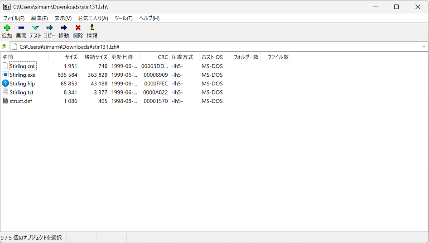Sort by the 圧縮方式 column header

(185, 57)
